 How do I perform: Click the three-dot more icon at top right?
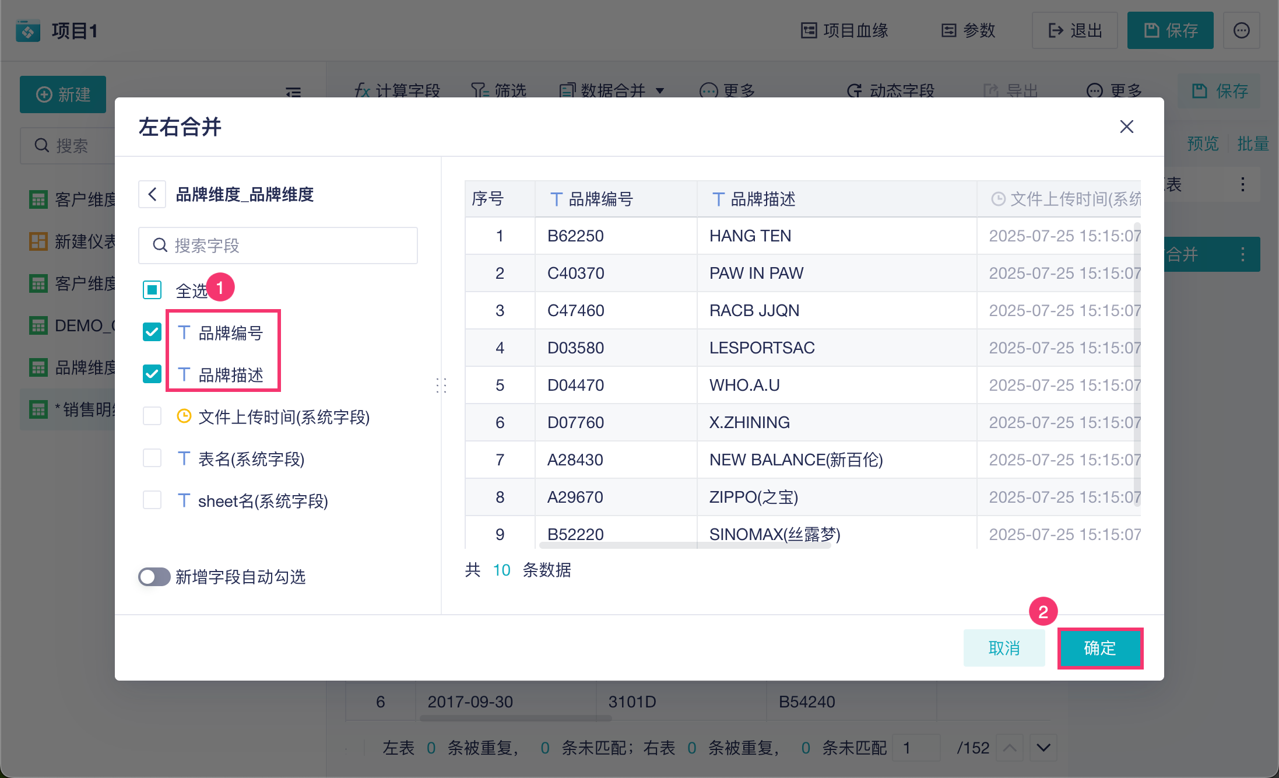[1241, 30]
